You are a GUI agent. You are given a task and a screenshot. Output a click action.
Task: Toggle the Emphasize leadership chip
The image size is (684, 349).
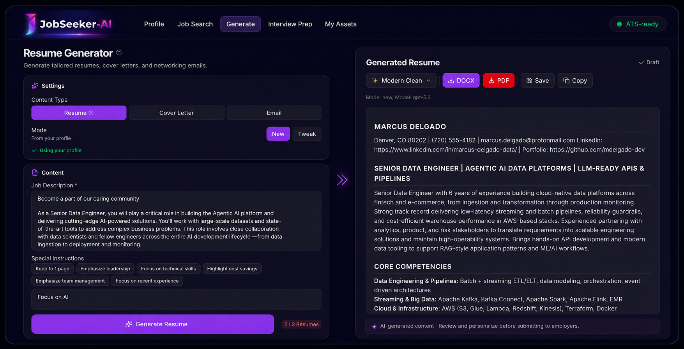pos(105,269)
